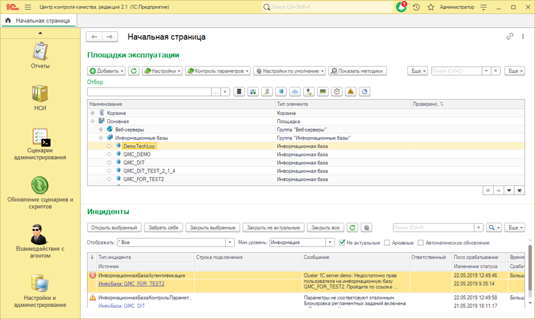This screenshot has width=535, height=319.
Task: Click the Закрыть все button
Action: [x=325, y=227]
